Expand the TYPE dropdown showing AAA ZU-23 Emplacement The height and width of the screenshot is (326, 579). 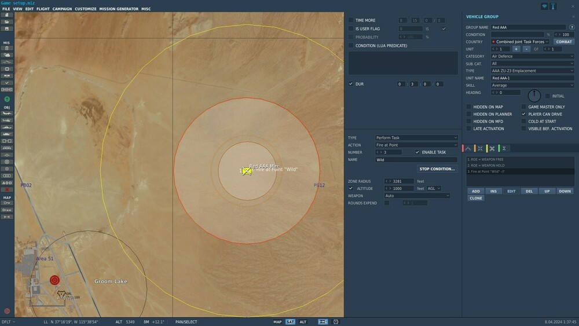[x=532, y=71]
